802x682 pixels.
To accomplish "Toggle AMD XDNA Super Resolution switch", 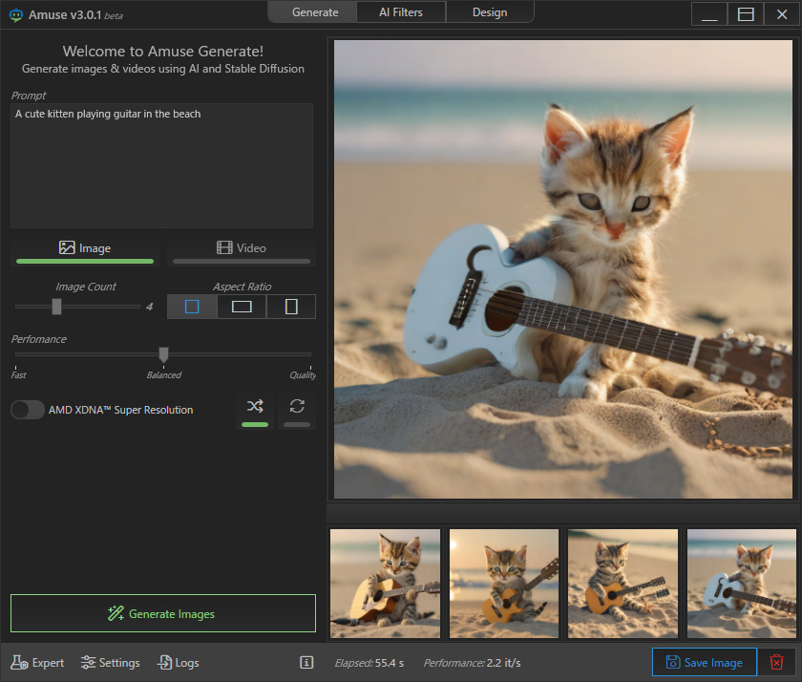I will 28,410.
